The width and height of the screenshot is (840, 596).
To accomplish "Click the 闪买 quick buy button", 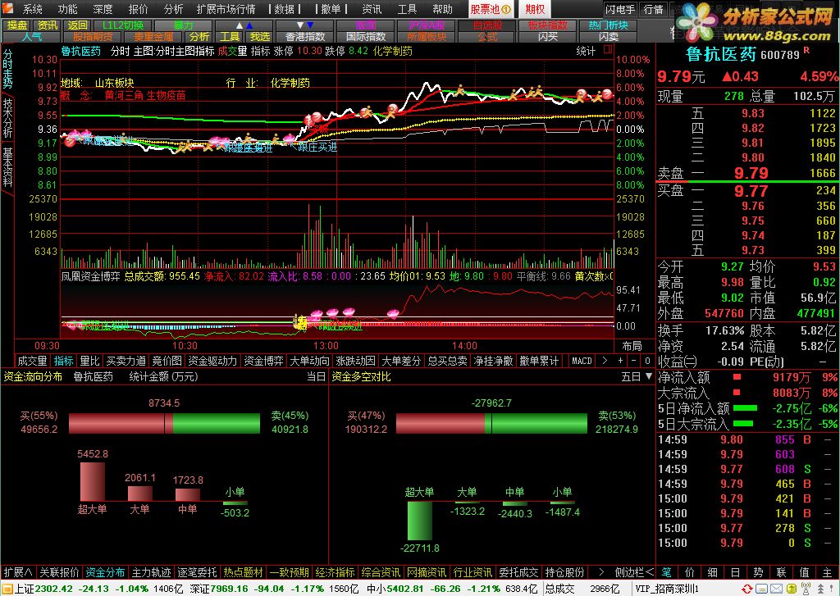I will point(547,37).
